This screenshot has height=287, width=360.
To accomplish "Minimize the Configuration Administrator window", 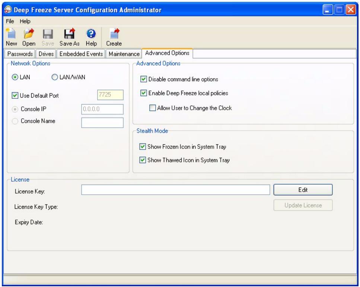I will (327, 10).
